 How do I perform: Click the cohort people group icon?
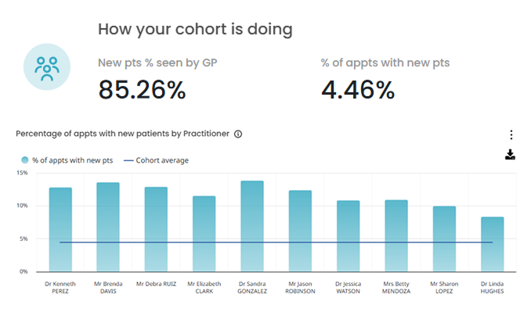[x=47, y=67]
